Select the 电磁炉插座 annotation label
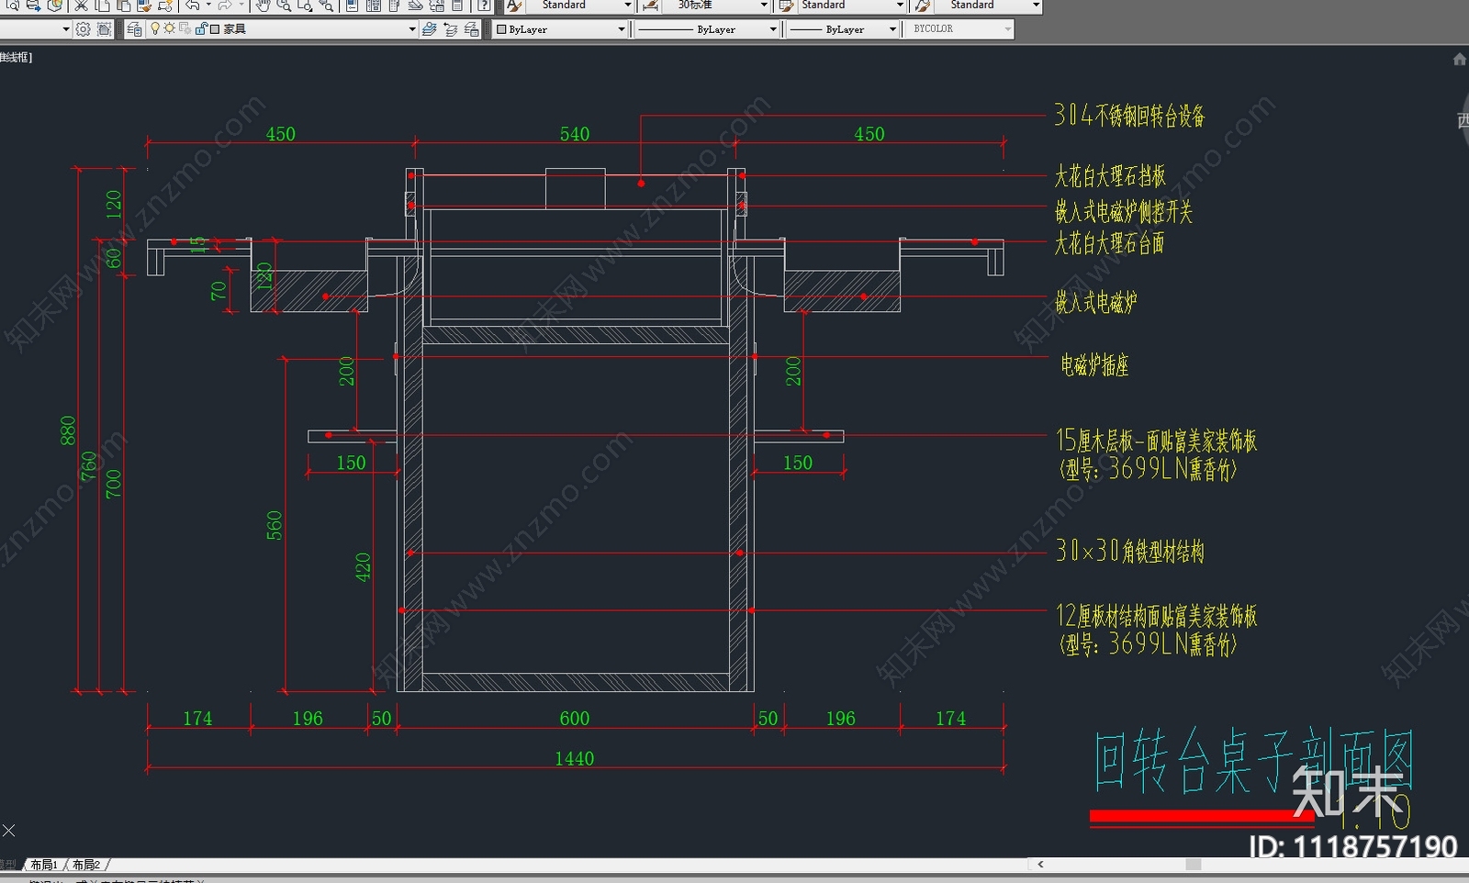 [x=1094, y=365]
